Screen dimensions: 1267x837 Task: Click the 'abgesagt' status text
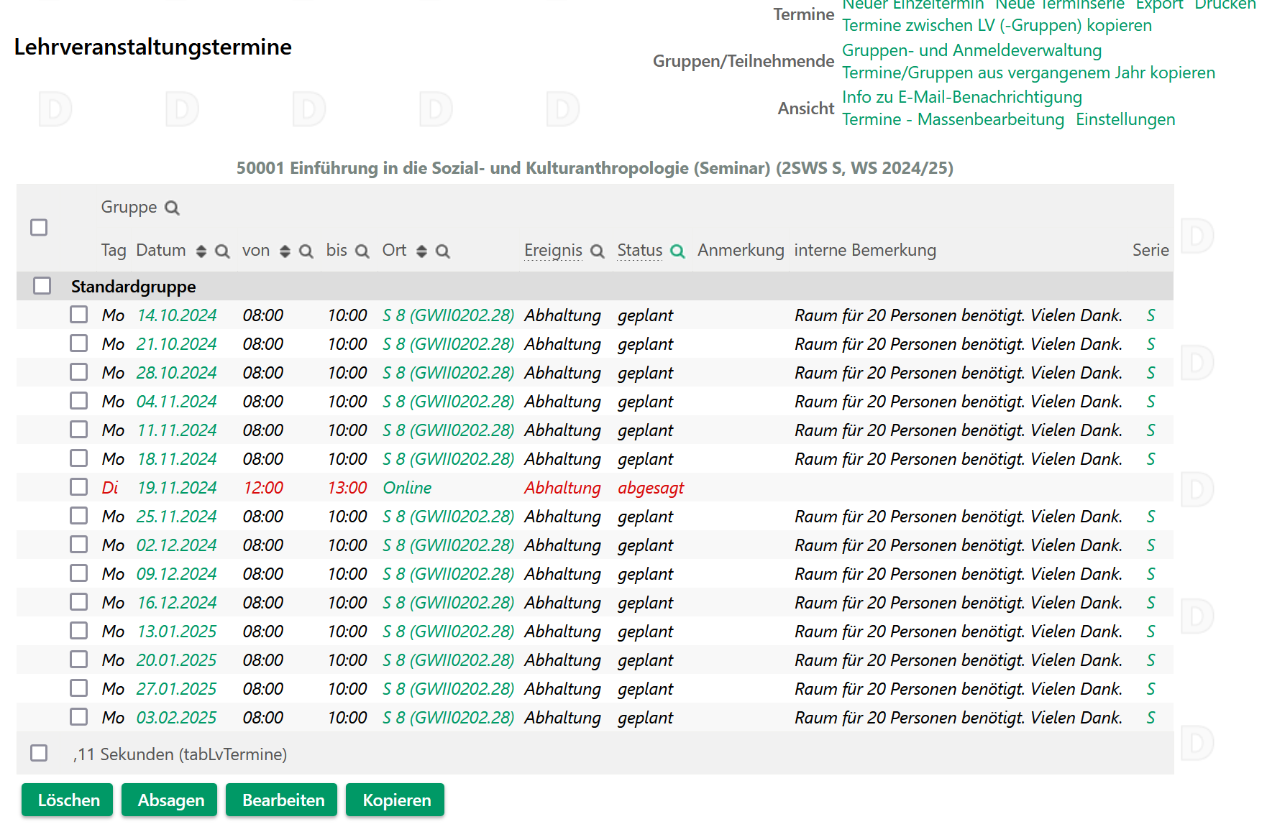pos(651,488)
